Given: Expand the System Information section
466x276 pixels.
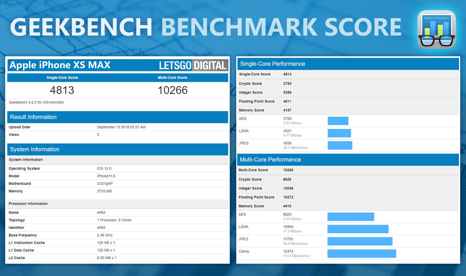Looking at the screenshot, I should (35, 149).
